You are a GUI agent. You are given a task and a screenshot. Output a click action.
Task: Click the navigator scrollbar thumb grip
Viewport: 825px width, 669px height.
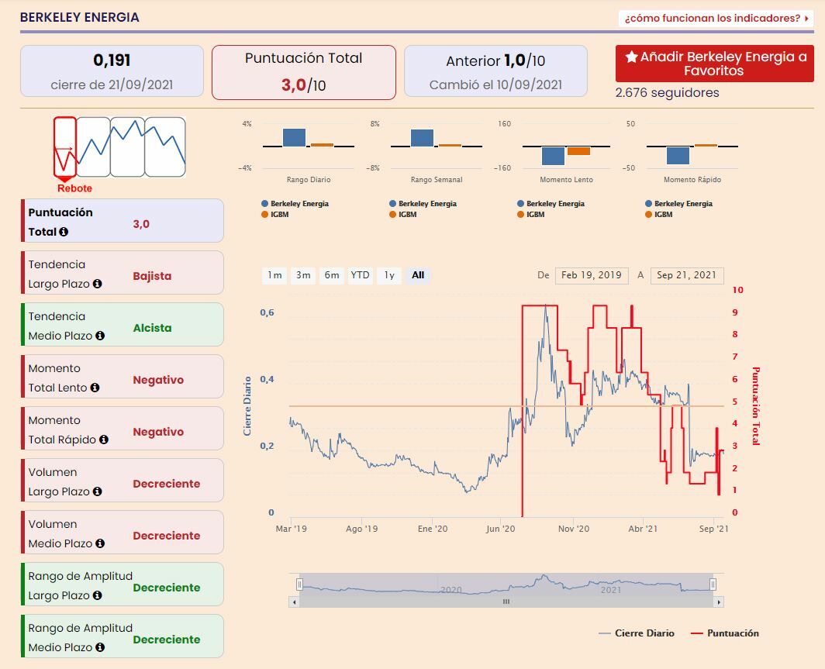506,602
